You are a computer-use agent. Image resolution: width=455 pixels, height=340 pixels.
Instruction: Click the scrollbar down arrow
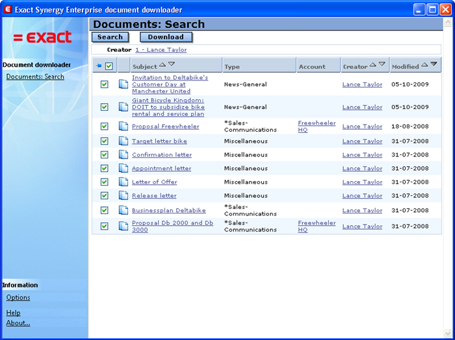pyautogui.click(x=447, y=334)
